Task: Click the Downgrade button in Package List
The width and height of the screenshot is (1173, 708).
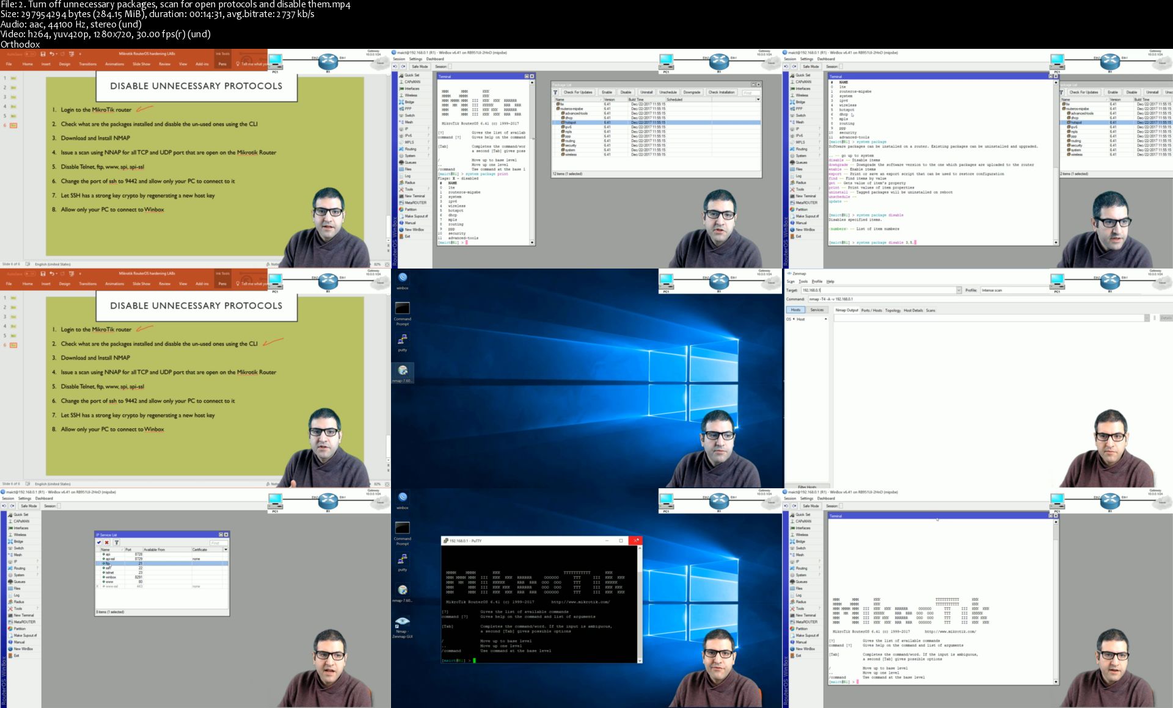Action: click(x=692, y=92)
